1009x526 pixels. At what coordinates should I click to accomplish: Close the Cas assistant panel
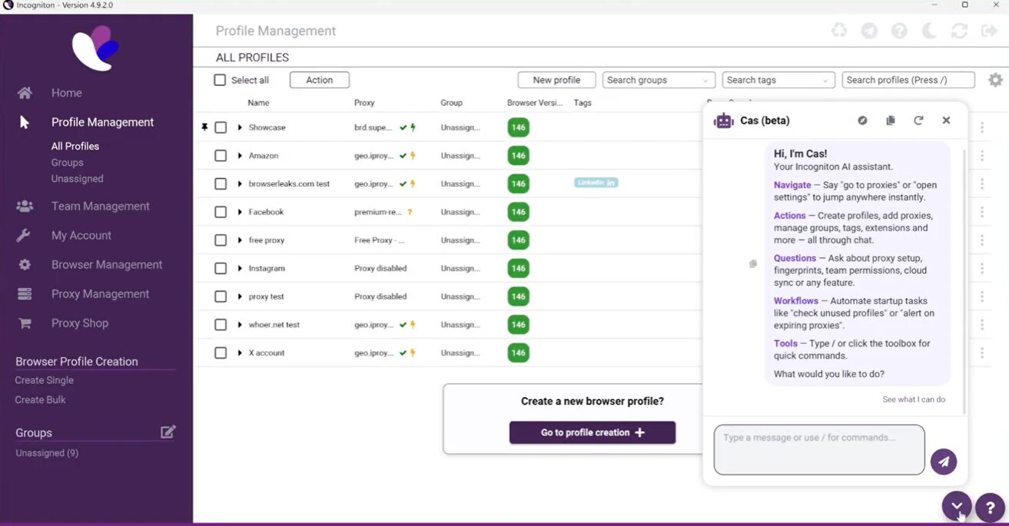pos(946,121)
